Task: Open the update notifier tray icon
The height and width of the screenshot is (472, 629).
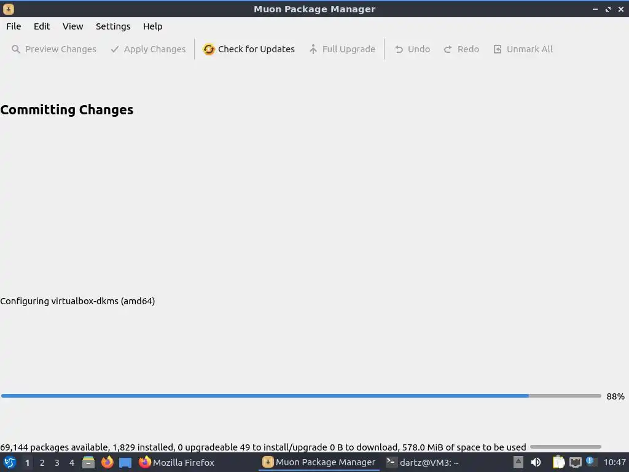Action: [x=590, y=461]
